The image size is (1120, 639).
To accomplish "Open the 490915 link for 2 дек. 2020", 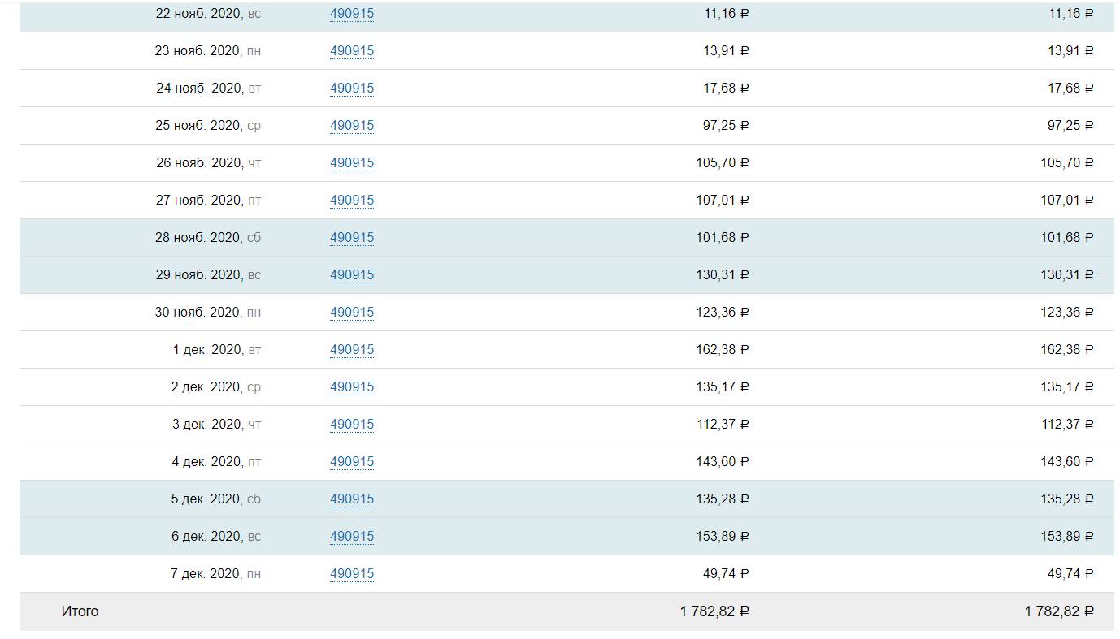I will 352,387.
